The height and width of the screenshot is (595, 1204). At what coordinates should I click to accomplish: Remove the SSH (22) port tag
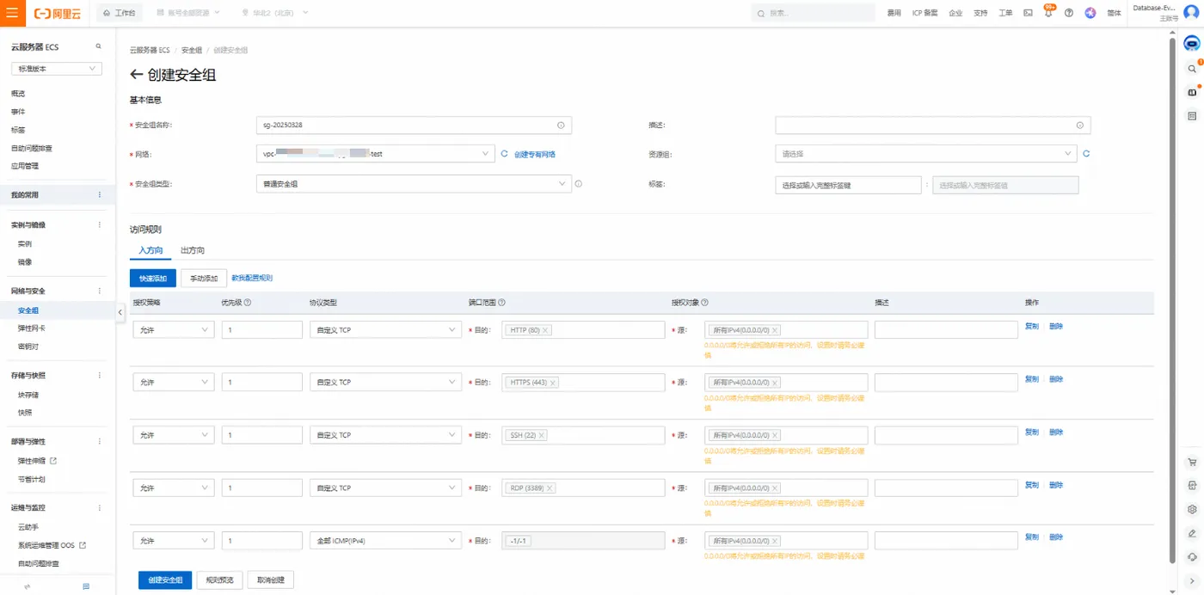(x=543, y=436)
